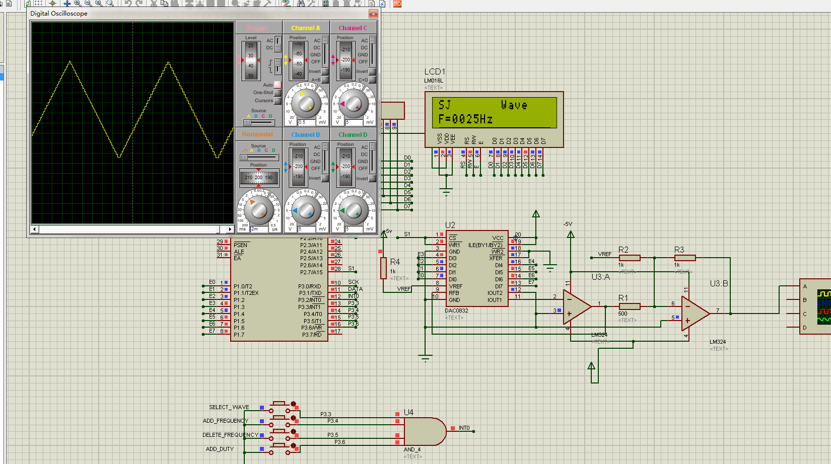Toggle Invert for Channel D
This screenshot has height=464, width=831.
point(372,178)
